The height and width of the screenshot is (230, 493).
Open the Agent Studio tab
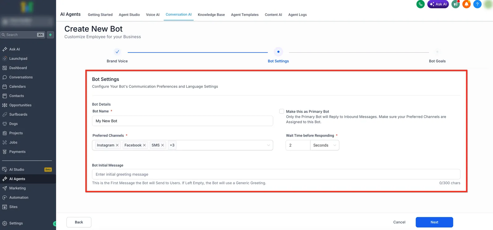(x=129, y=15)
